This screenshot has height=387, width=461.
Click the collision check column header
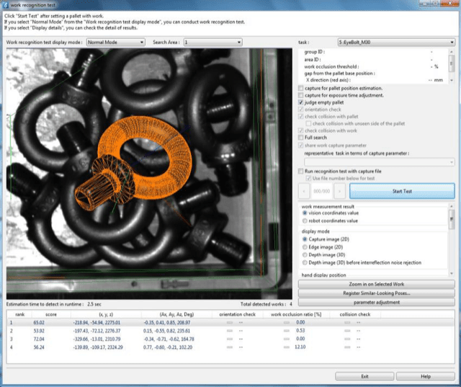point(355,314)
